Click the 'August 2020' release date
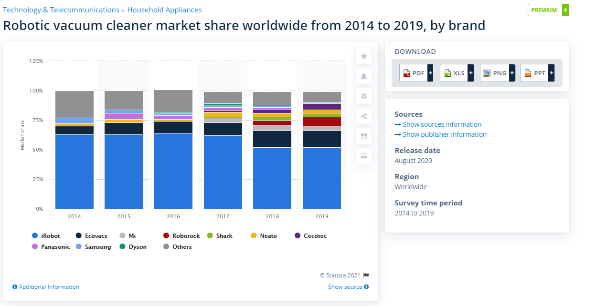Viewport: 596px width, 306px height. (414, 161)
